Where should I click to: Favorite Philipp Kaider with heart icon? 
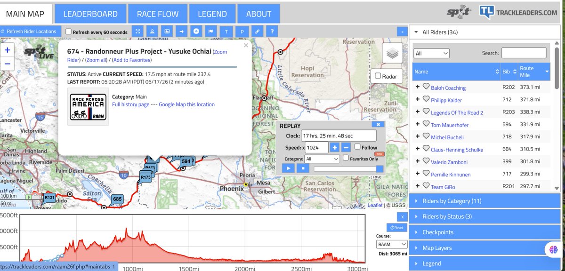pos(426,99)
